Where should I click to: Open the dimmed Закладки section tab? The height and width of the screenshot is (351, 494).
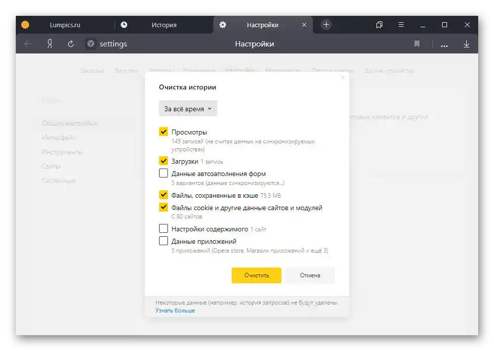pos(92,71)
